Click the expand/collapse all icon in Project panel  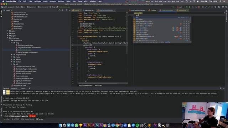coord(63,10)
